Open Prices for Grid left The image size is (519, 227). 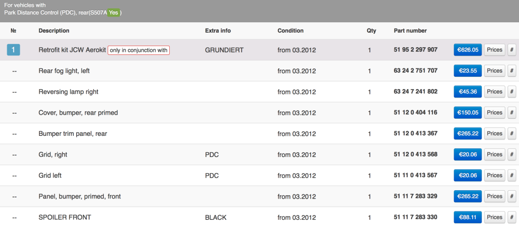tap(495, 176)
